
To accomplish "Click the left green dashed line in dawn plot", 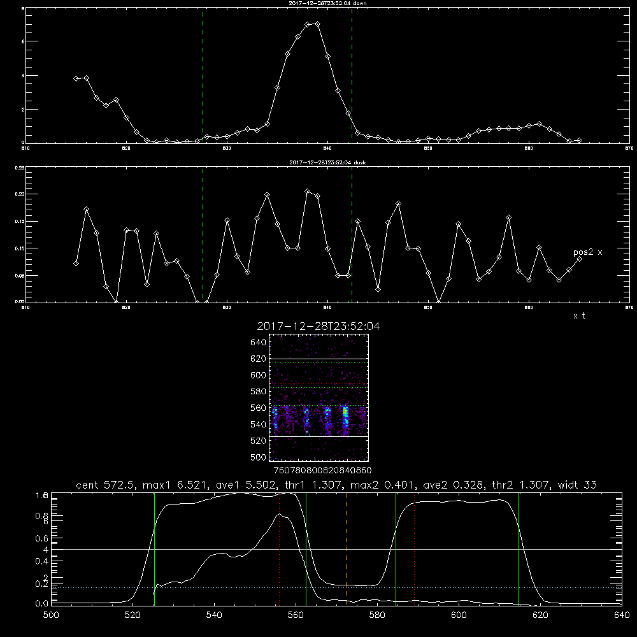I will tap(203, 75).
